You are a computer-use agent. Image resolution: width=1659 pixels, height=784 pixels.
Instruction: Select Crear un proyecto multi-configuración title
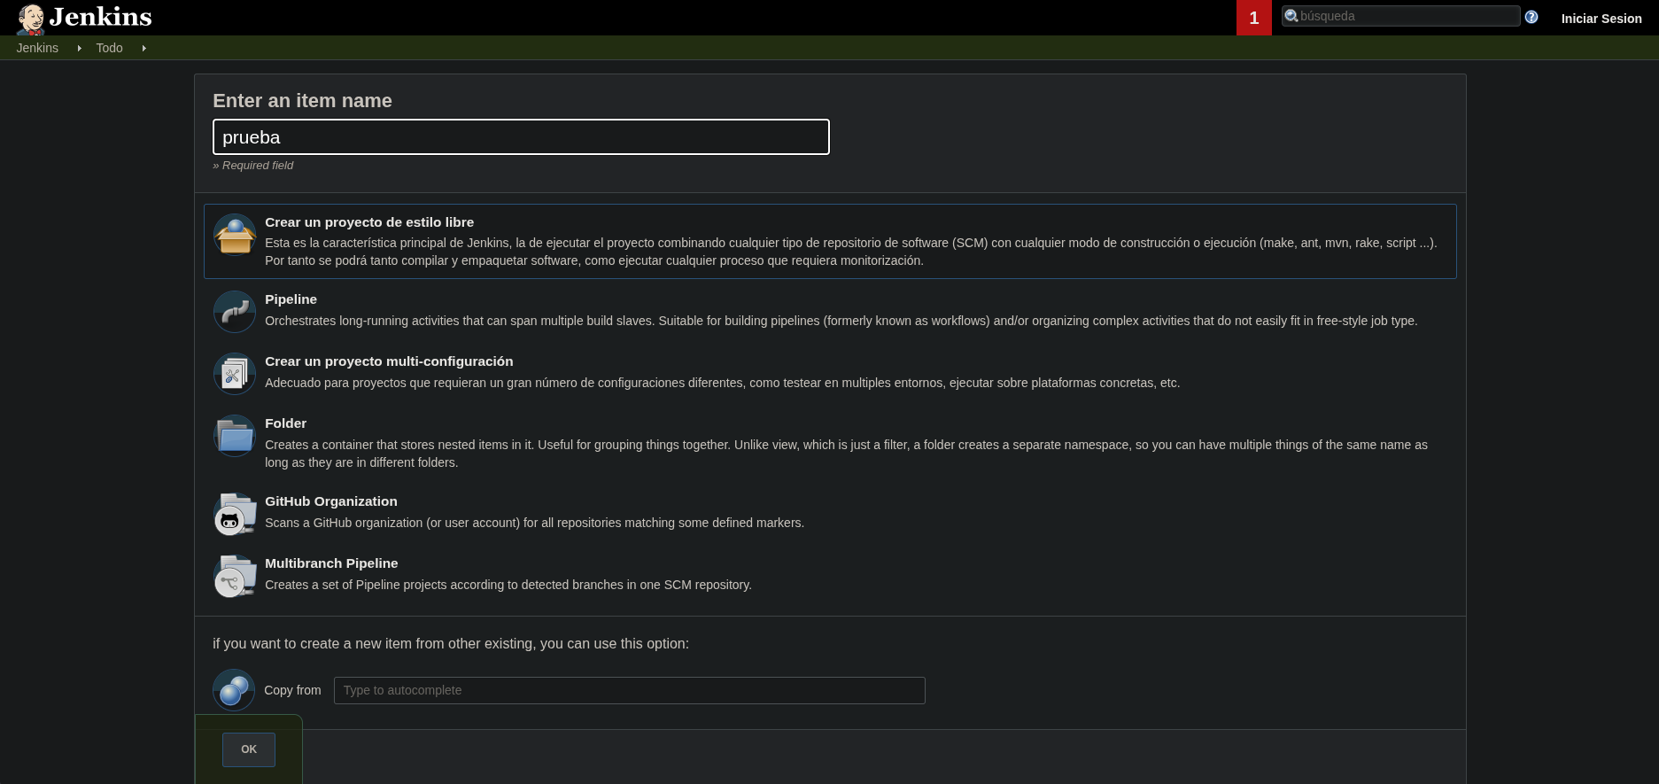[x=389, y=361]
